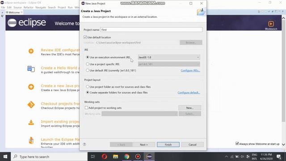
Task: Open the Run menu in Eclipse
Action: pyautogui.click(x=70, y=8)
